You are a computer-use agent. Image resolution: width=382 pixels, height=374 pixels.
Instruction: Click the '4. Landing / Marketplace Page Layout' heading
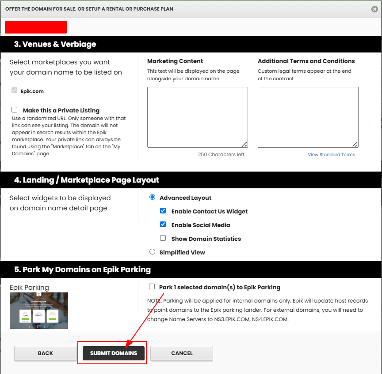[87, 180]
